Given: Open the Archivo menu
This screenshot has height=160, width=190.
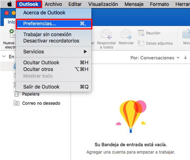Looking at the screenshot, I should tap(53, 4).
